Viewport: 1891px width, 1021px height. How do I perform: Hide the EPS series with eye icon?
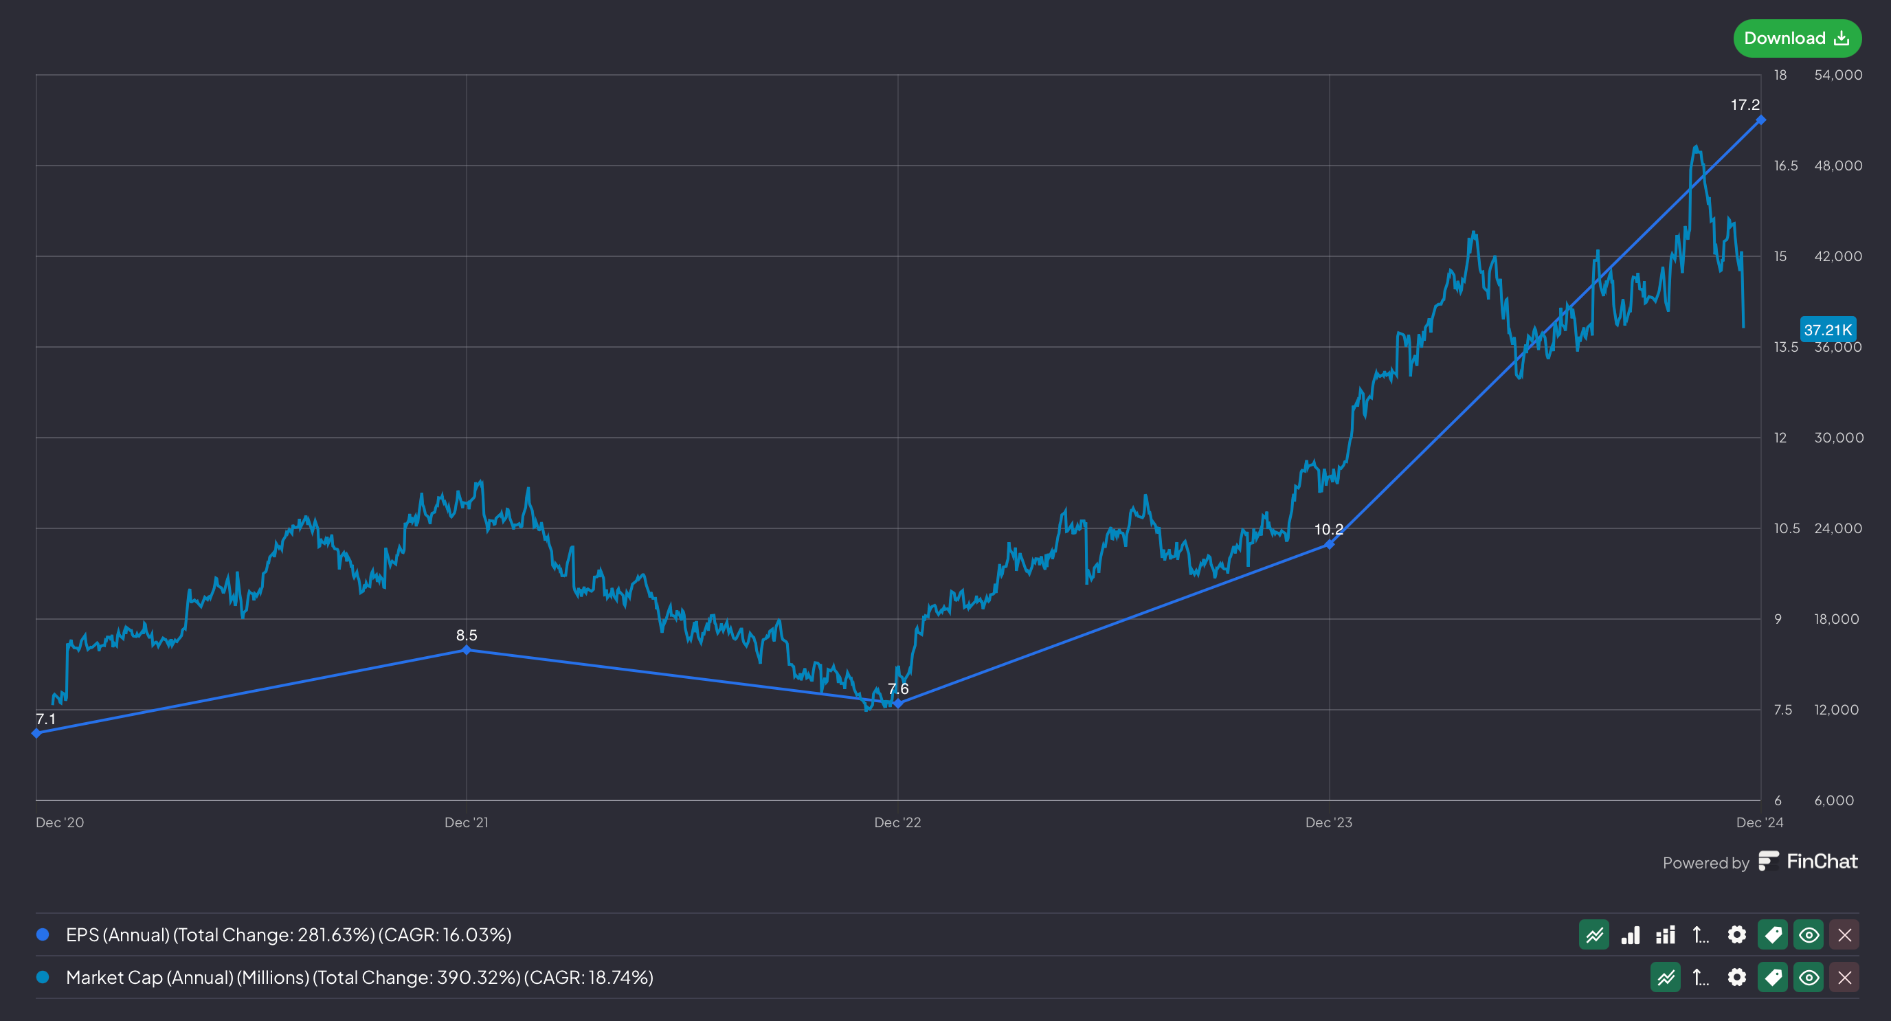(1808, 934)
